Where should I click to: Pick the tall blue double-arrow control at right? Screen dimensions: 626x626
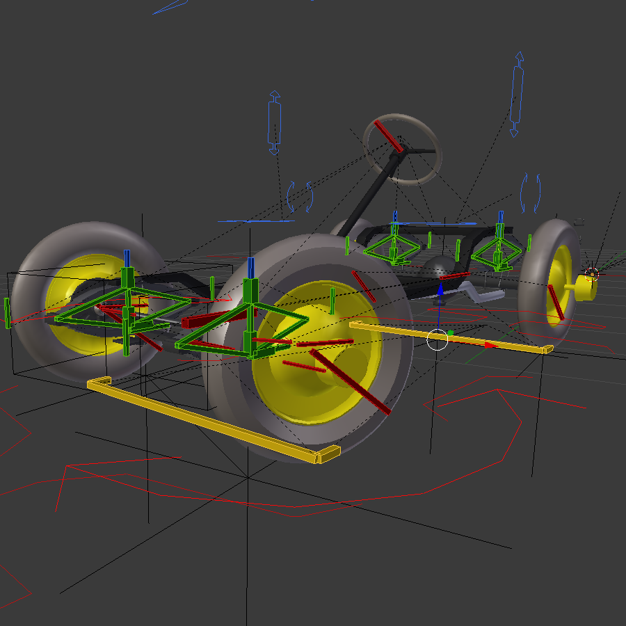point(517,94)
